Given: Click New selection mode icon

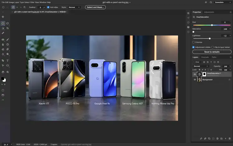Looking at the screenshot, I should coord(13,7).
